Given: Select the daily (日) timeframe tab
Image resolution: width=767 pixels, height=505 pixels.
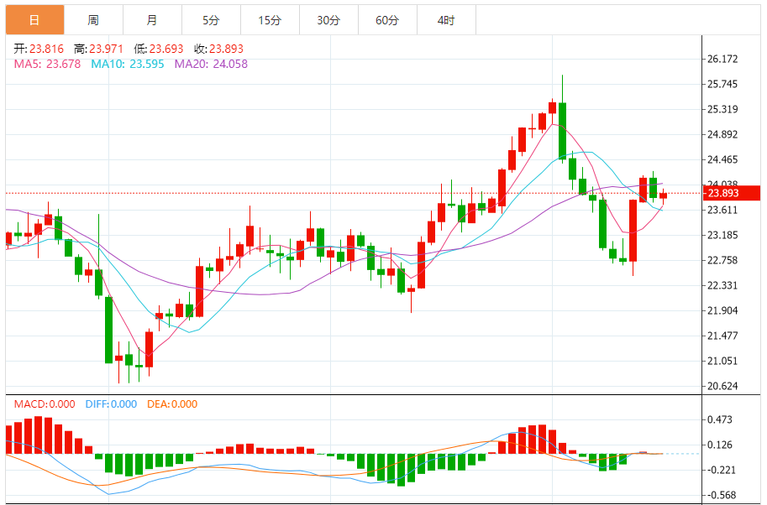Looking at the screenshot, I should coord(34,20).
